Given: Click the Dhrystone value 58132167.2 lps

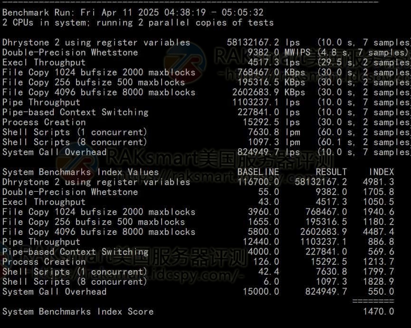Looking at the screenshot, I should (x=263, y=42).
